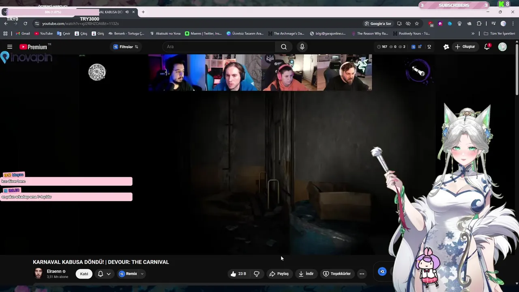Open the YouTube guide hamburger menu
The width and height of the screenshot is (519, 292).
(10, 47)
